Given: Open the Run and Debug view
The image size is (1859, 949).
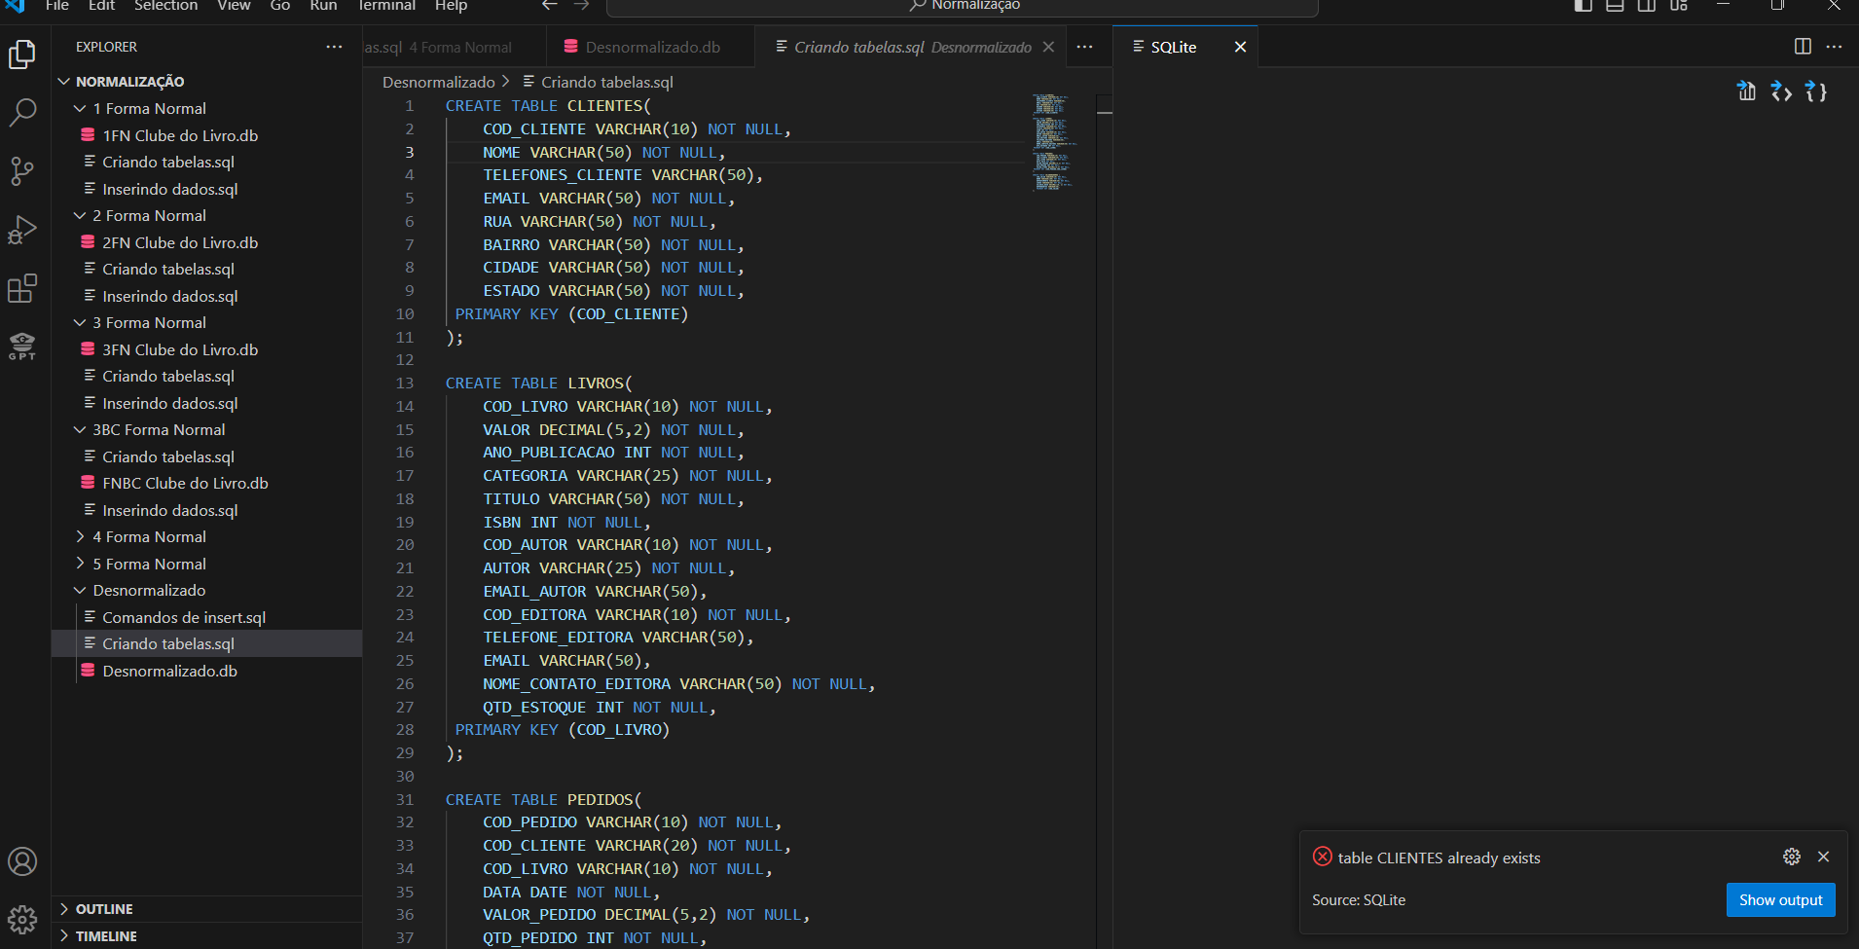Looking at the screenshot, I should pos(22,230).
